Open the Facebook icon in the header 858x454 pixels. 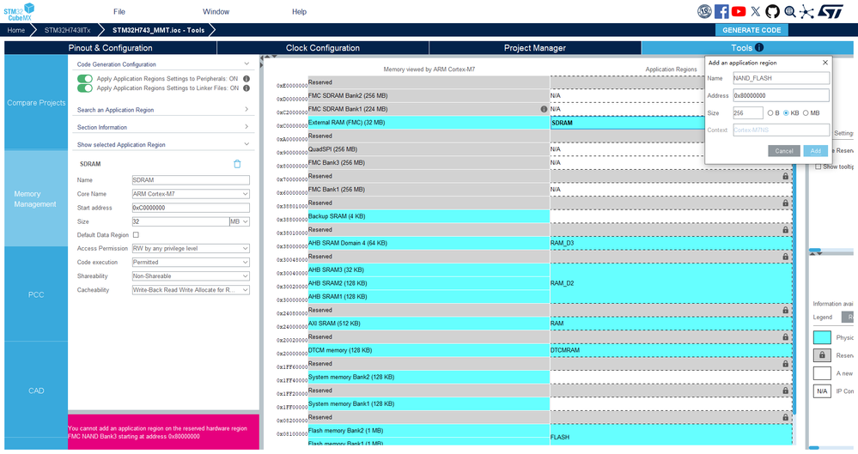721,11
